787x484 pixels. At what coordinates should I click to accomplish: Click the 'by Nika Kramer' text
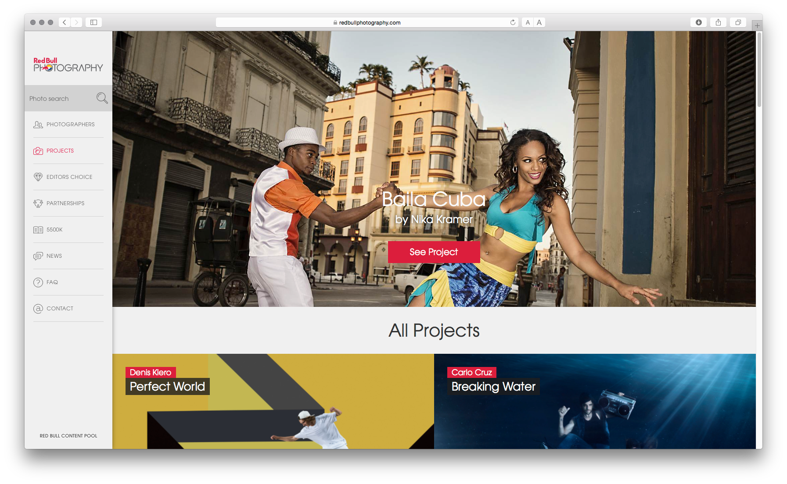pyautogui.click(x=434, y=219)
